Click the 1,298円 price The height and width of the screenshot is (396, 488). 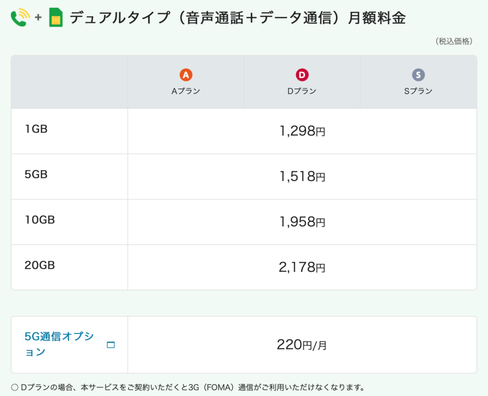pyautogui.click(x=302, y=131)
